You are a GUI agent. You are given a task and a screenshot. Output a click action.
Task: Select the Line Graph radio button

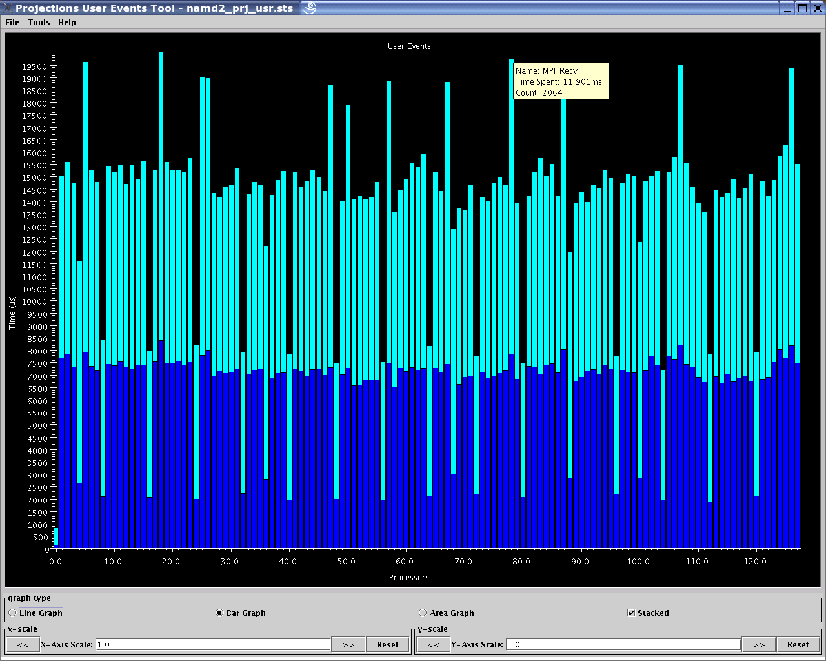[x=13, y=613]
